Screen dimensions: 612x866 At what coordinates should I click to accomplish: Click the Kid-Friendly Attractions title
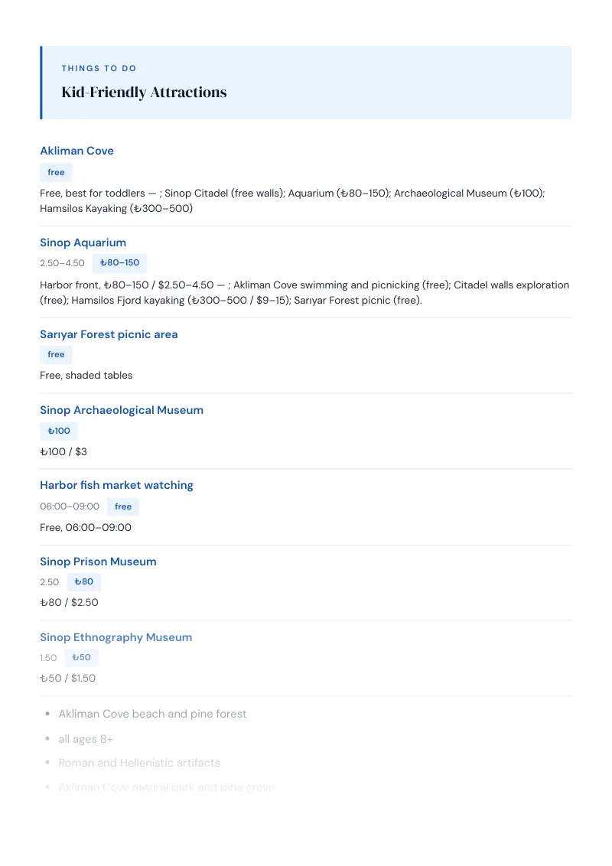click(144, 93)
